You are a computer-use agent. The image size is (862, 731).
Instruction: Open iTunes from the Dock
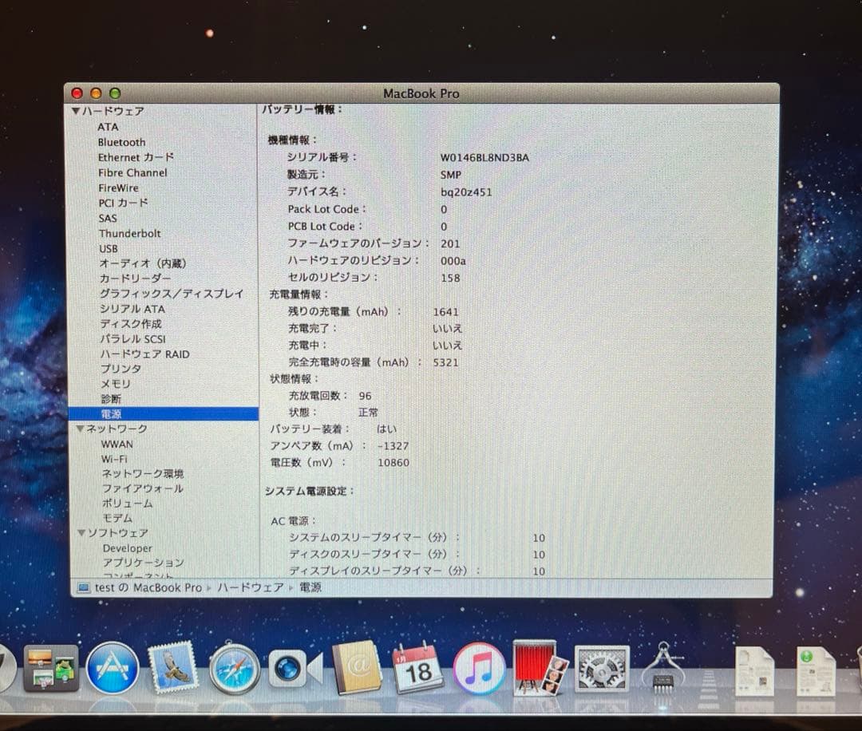click(479, 670)
